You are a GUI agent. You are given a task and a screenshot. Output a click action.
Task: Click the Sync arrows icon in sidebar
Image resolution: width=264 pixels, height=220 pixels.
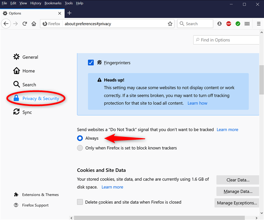coord(16,112)
